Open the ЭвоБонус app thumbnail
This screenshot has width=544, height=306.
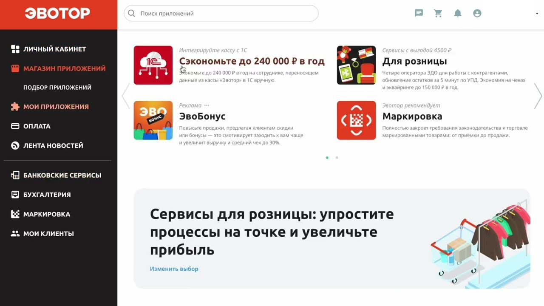tap(153, 120)
